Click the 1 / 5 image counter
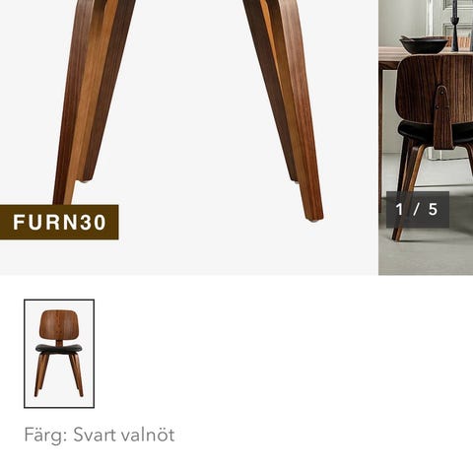Viewport: 473px width, 473px height. pyautogui.click(x=418, y=209)
